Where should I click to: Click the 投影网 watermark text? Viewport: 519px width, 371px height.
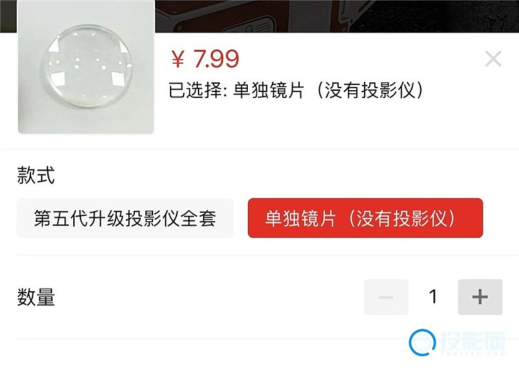coord(472,341)
